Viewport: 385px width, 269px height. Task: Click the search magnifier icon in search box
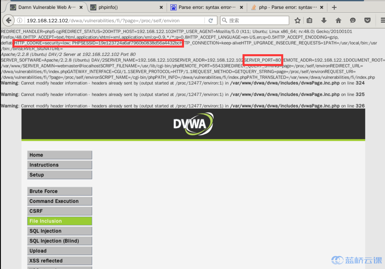tap(224, 20)
